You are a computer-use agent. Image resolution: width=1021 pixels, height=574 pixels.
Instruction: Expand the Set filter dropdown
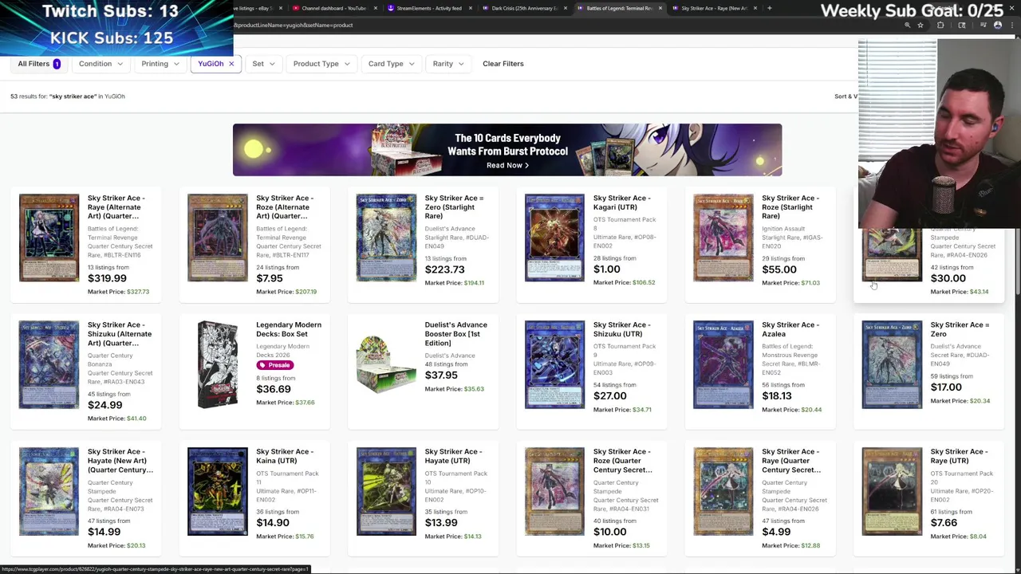click(263, 64)
